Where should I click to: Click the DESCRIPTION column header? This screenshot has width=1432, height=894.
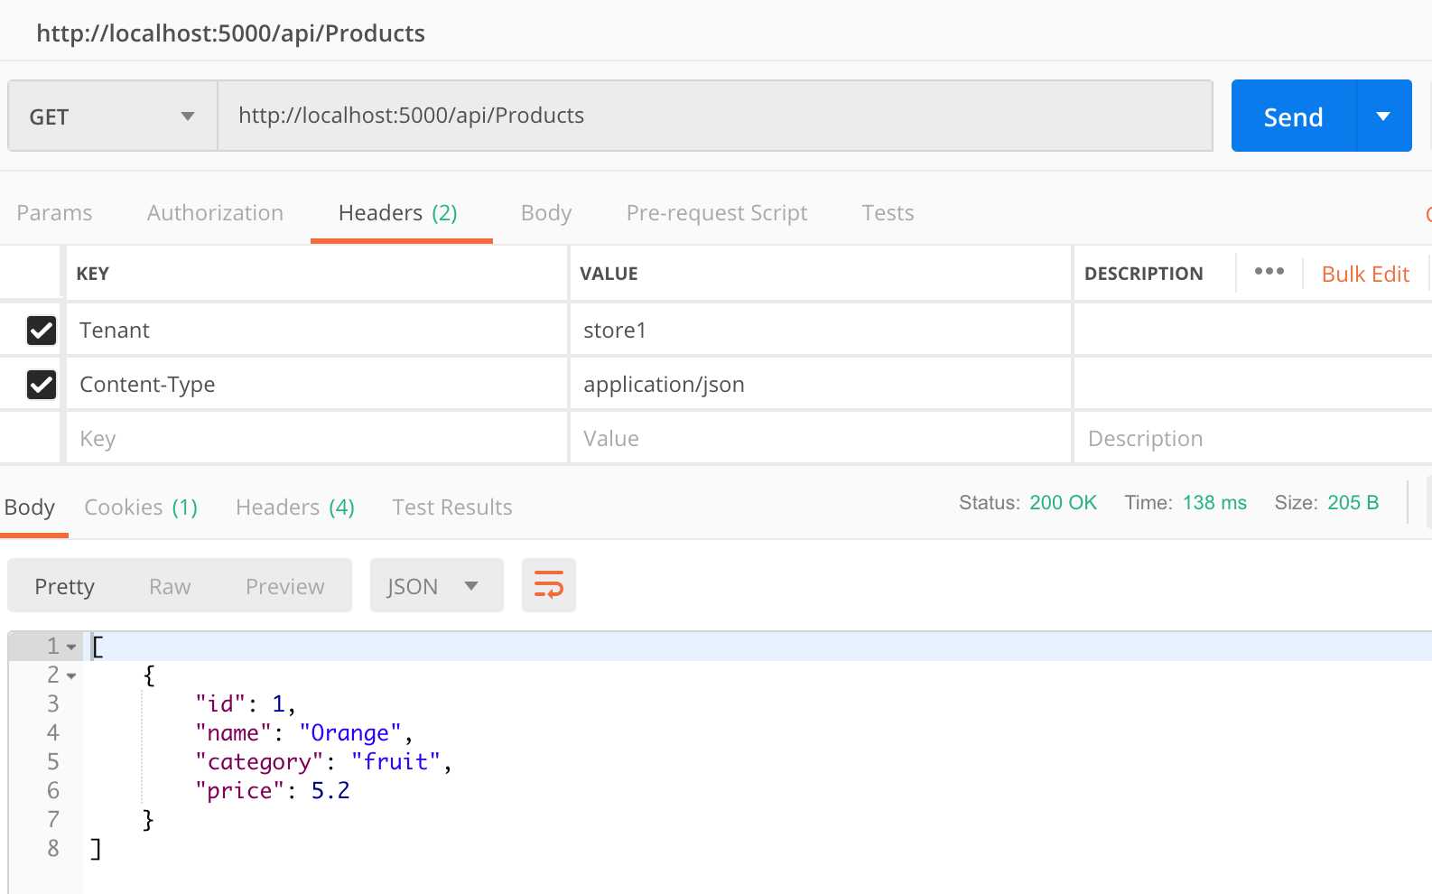pos(1143,274)
